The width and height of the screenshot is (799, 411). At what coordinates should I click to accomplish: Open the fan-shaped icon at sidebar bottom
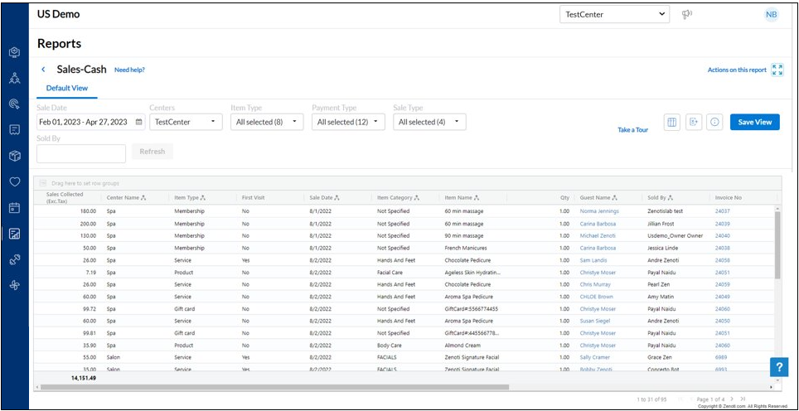[15, 286]
